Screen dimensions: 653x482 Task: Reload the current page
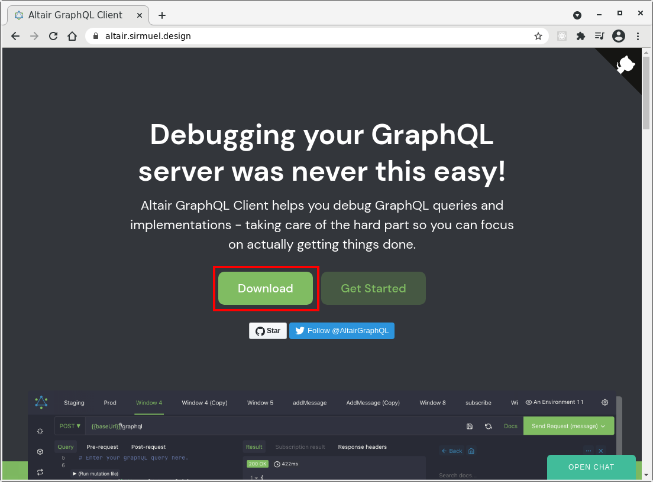click(53, 36)
